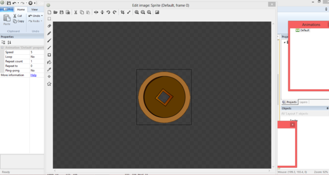Crop the image with the crop icon

click(x=122, y=12)
